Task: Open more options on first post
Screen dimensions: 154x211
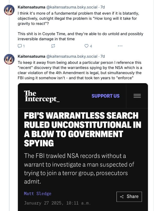Action: point(120,46)
